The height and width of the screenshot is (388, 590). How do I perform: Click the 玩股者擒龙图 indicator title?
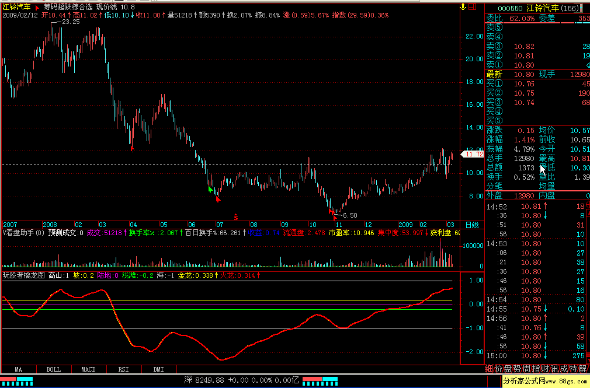click(x=24, y=275)
